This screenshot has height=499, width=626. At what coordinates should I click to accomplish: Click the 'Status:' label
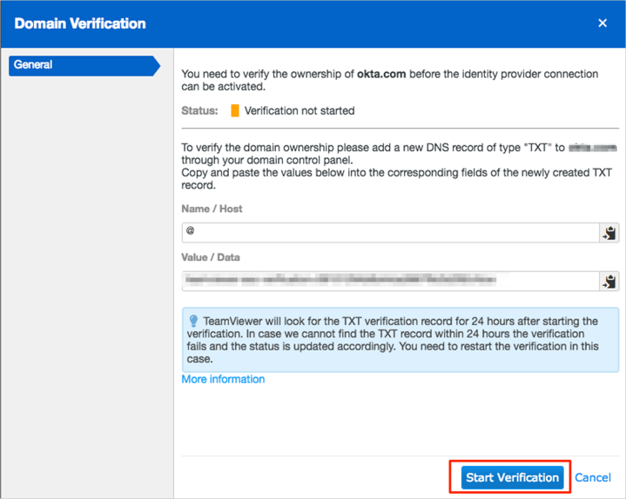click(x=199, y=111)
